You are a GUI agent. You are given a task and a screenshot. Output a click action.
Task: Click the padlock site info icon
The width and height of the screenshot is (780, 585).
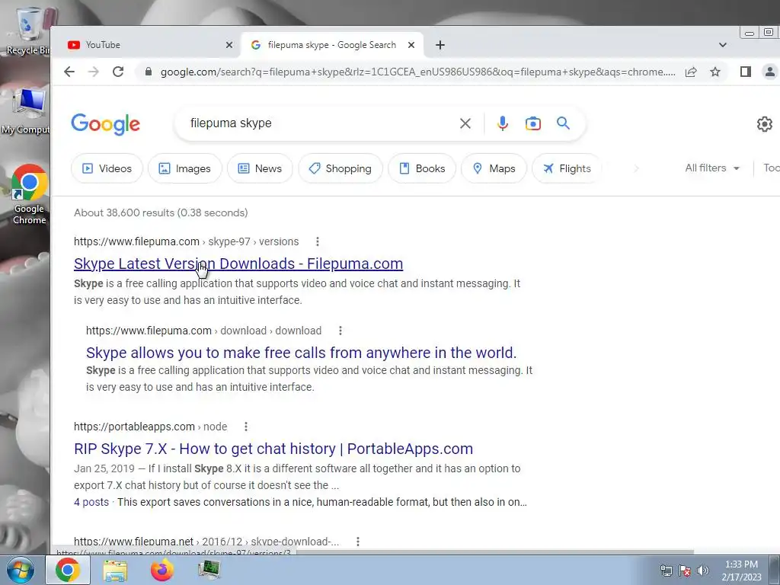click(x=148, y=72)
